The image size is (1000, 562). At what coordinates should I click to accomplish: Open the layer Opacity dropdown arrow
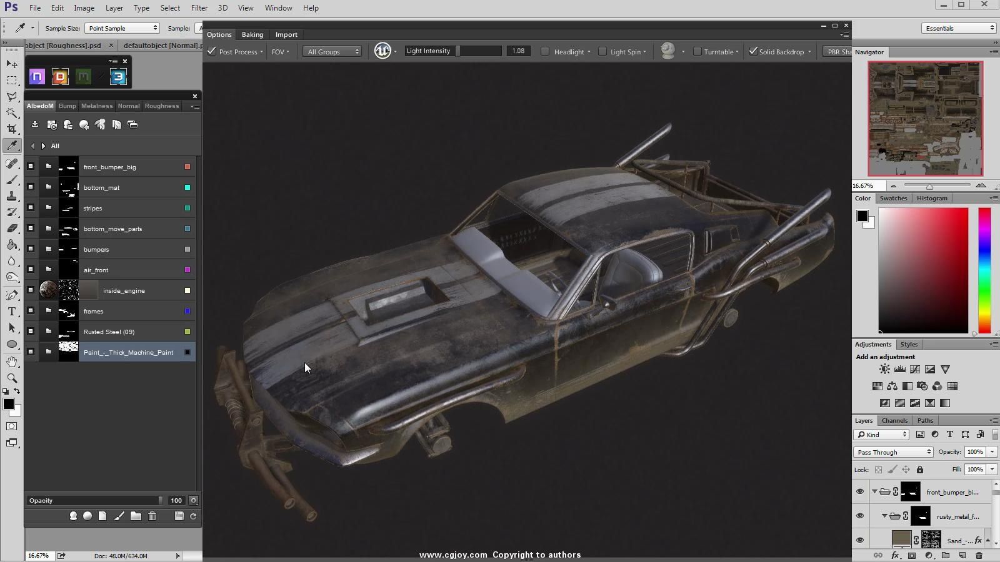click(x=992, y=452)
